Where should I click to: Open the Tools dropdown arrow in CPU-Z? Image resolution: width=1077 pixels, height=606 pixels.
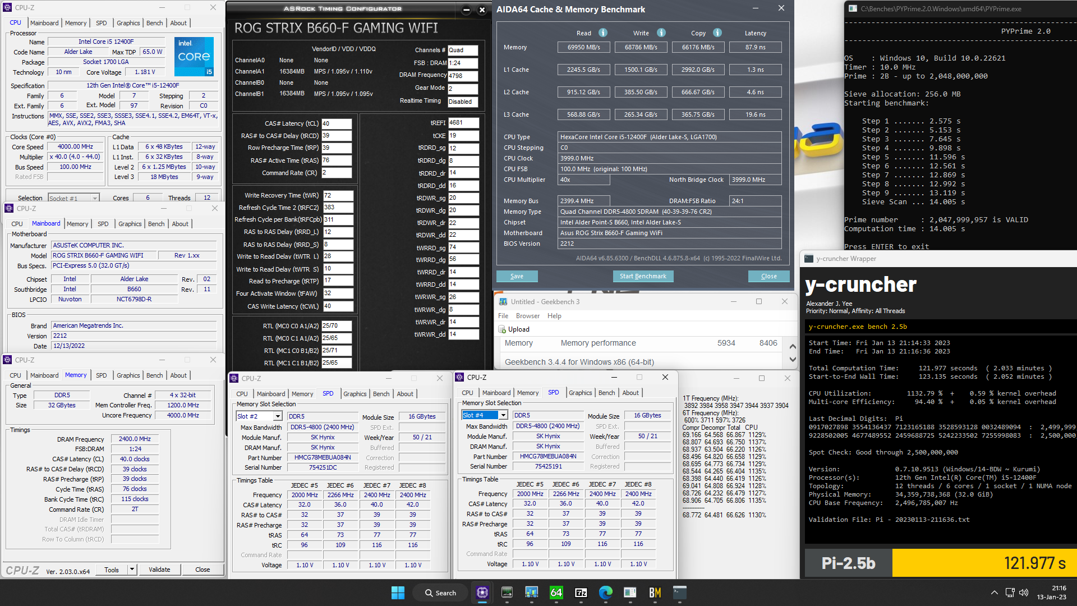132,570
